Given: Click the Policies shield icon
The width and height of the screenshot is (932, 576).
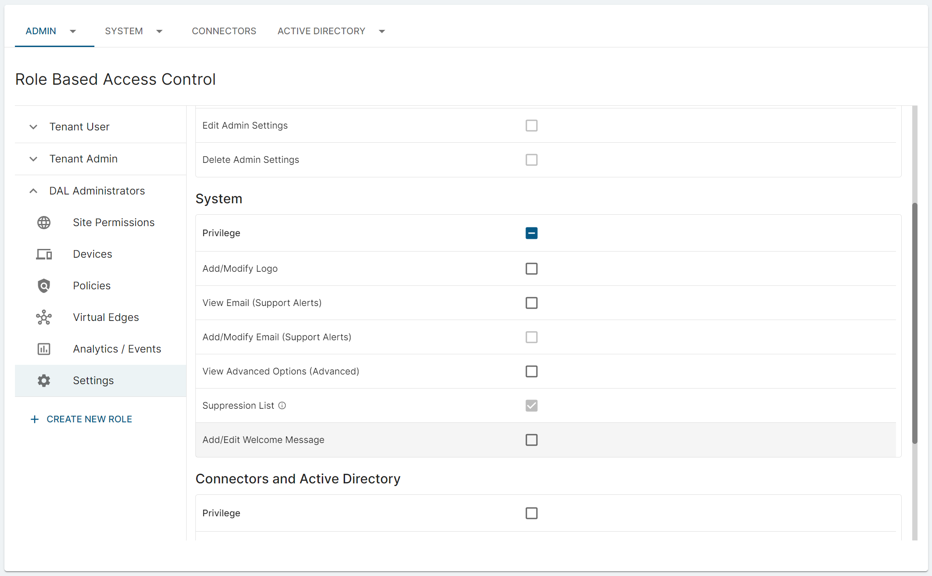Looking at the screenshot, I should coord(44,286).
